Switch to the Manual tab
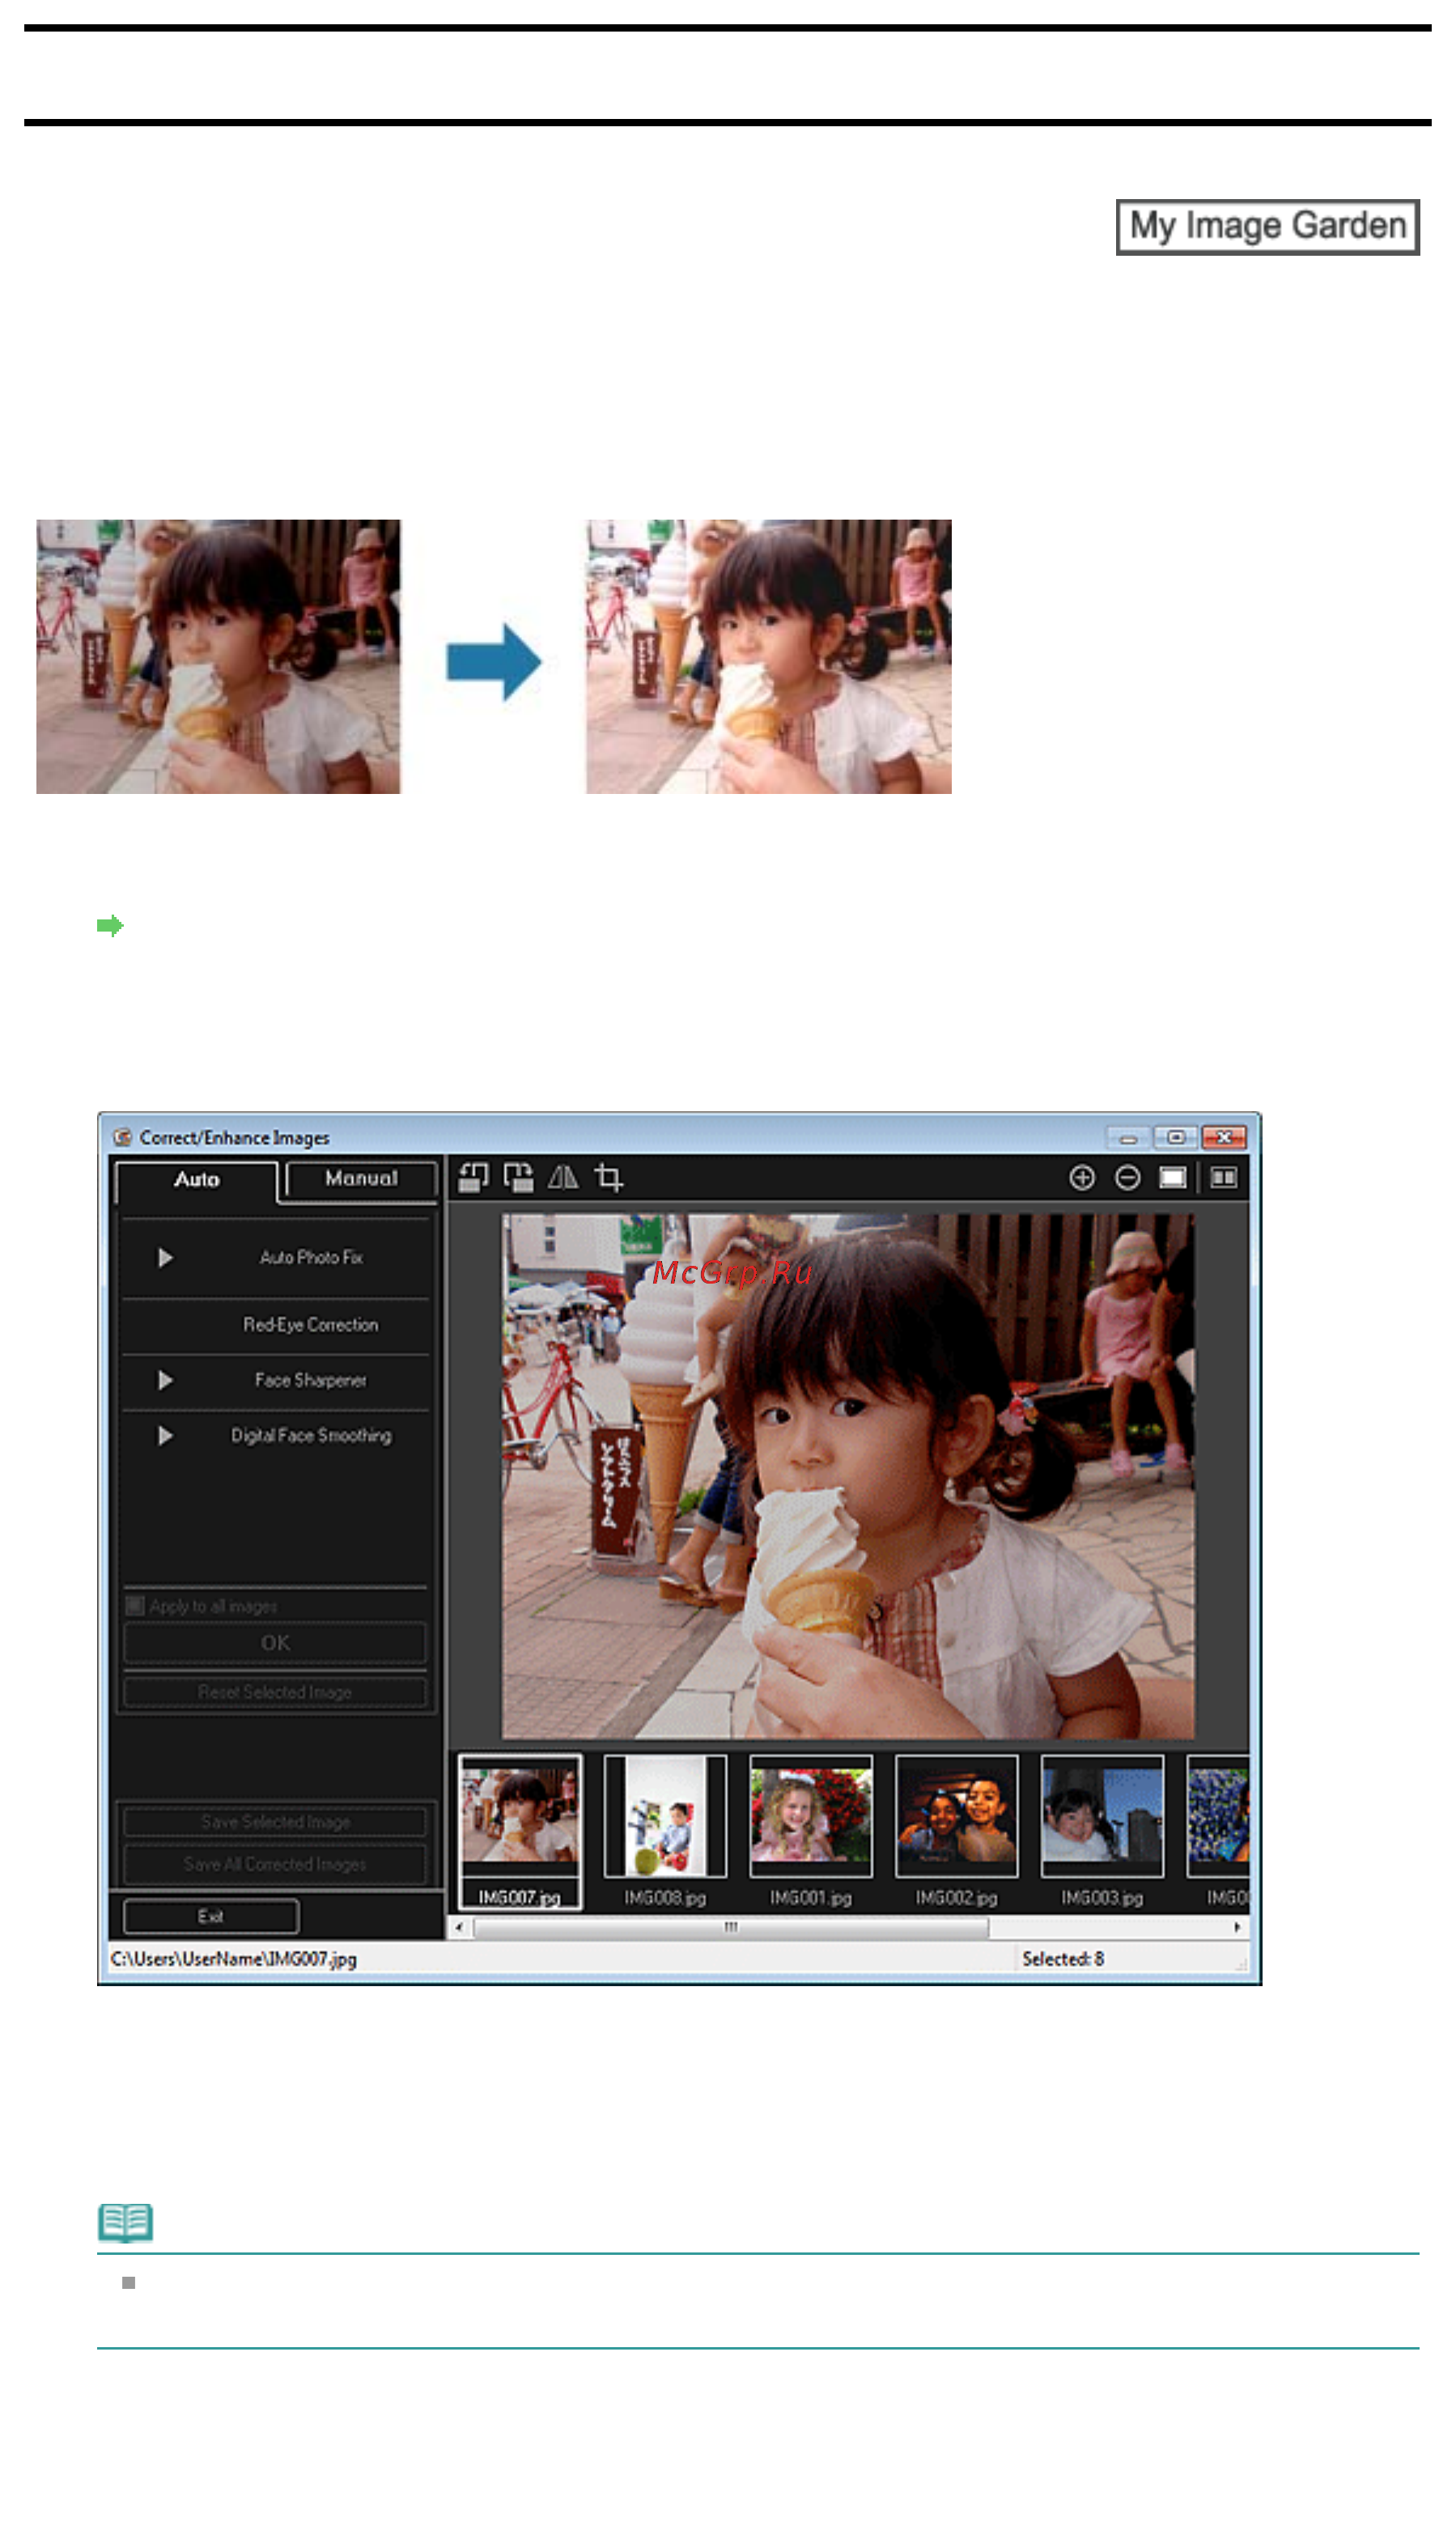 [361, 1179]
